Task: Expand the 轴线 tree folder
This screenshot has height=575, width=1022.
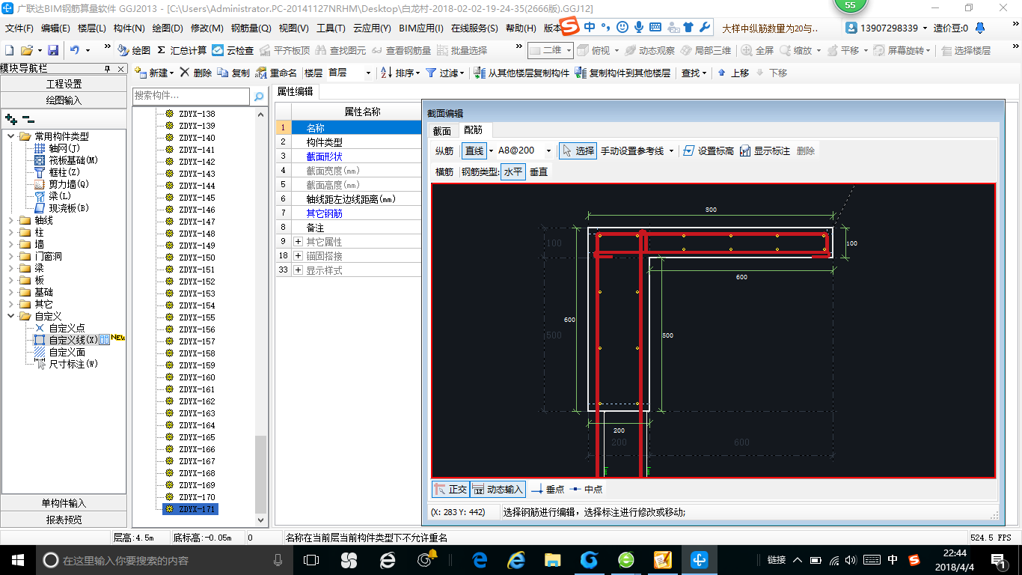Action: pos(11,220)
